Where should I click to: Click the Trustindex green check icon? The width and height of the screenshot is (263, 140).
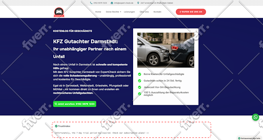tap(56, 126)
